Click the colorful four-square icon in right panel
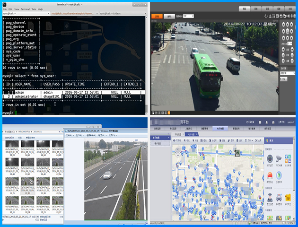This screenshot has height=227, width=298. tap(288, 159)
